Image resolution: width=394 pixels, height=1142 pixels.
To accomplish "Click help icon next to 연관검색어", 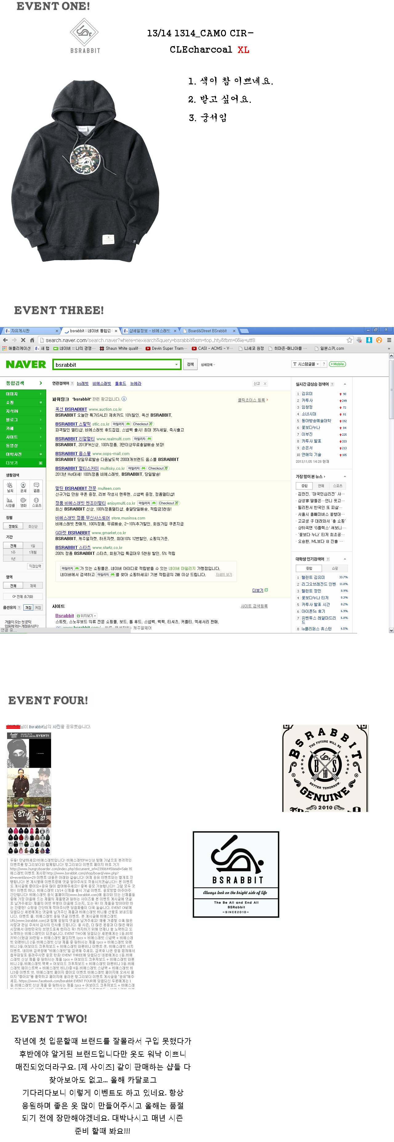I will click(72, 383).
